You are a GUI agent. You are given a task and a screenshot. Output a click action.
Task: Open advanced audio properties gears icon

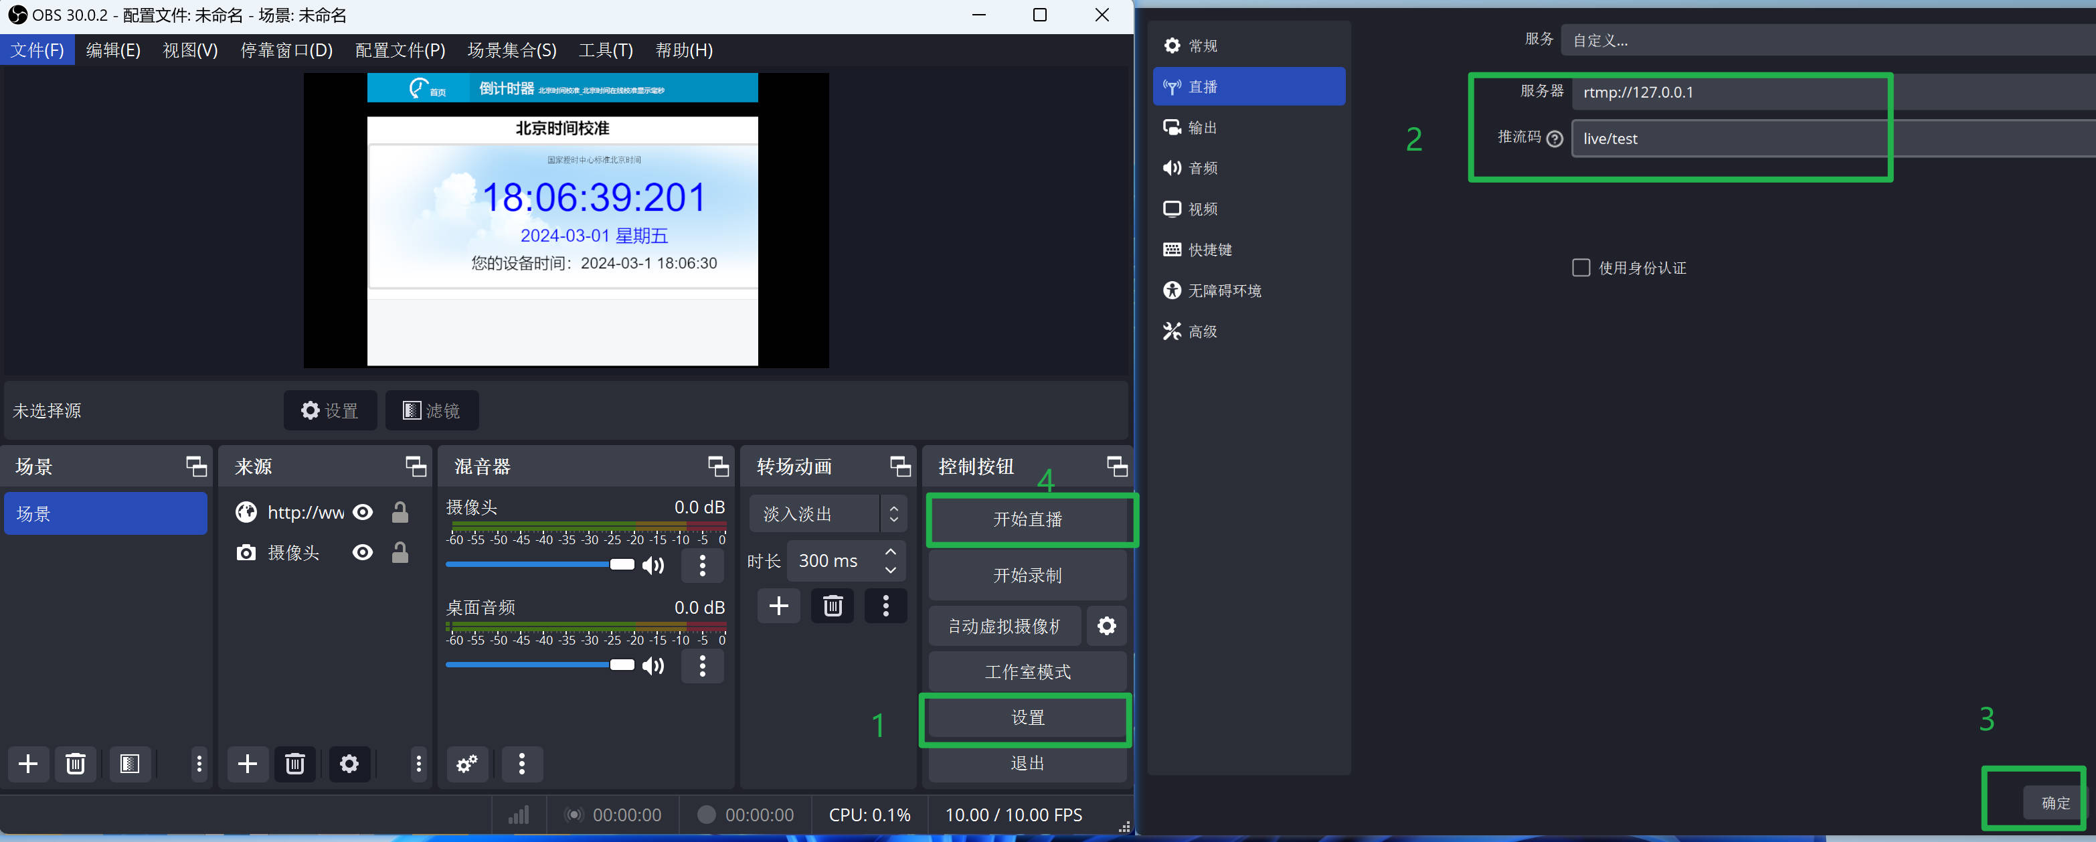click(467, 764)
